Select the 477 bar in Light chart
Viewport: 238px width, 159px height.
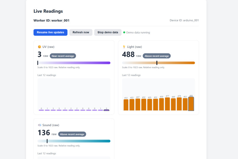pyautogui.click(x=167, y=104)
